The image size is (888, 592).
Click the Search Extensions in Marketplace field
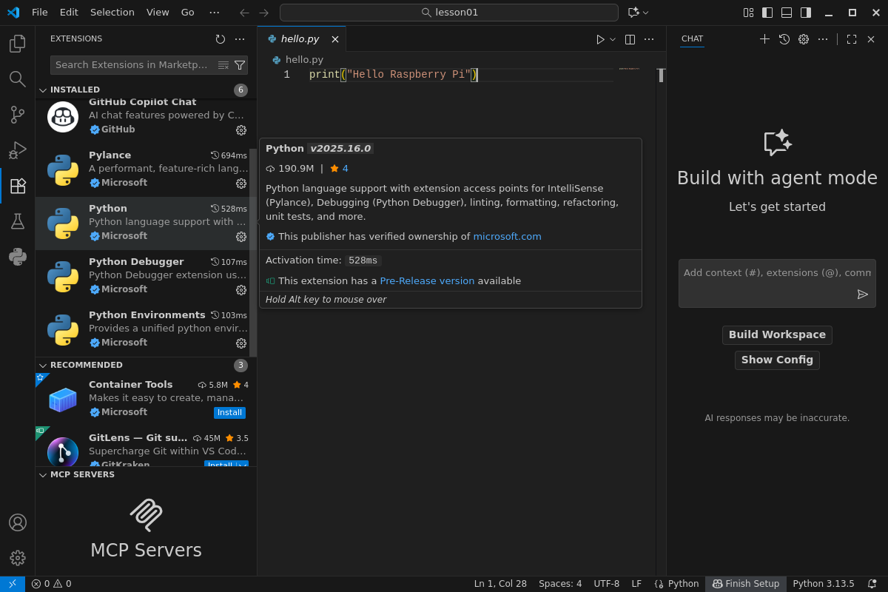[133, 65]
